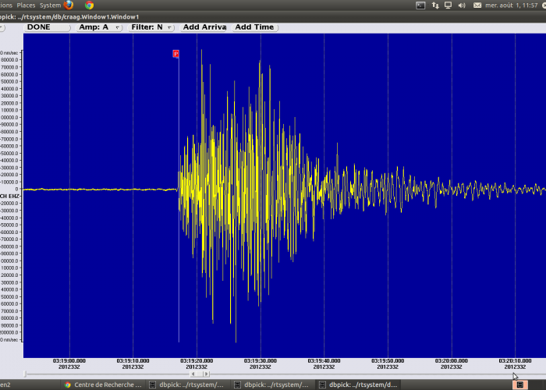Image resolution: width=546 pixels, height=390 pixels.
Task: Click scroll-left arrow on the horizontal scrollbar
Action: pyautogui.click(x=193, y=374)
